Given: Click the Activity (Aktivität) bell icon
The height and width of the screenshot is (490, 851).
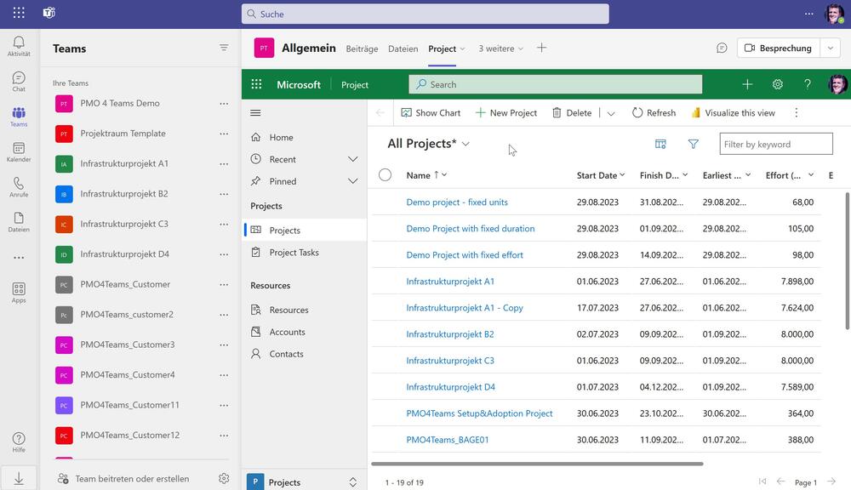Looking at the screenshot, I should tap(19, 46).
